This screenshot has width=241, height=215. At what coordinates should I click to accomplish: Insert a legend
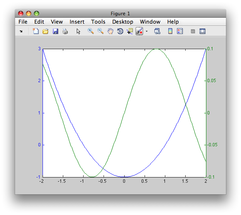click(180, 31)
